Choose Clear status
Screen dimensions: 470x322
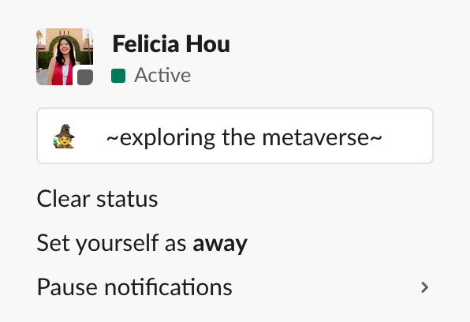[x=97, y=199]
